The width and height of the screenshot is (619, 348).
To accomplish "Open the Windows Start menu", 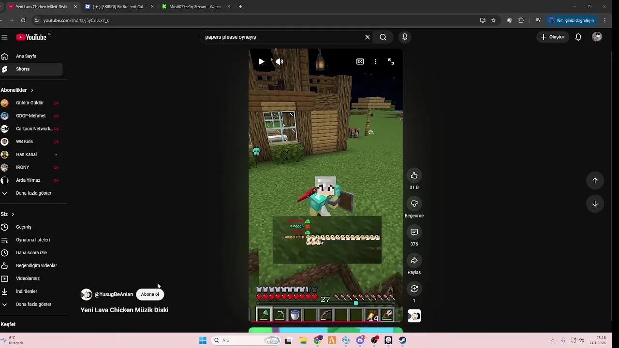I will click(203, 340).
